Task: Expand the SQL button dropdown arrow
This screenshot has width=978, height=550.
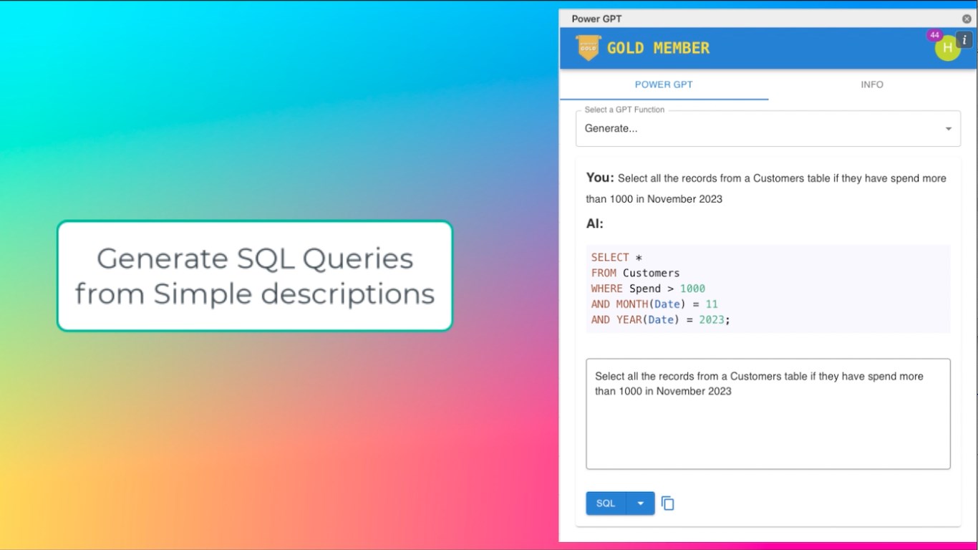Action: (x=641, y=503)
